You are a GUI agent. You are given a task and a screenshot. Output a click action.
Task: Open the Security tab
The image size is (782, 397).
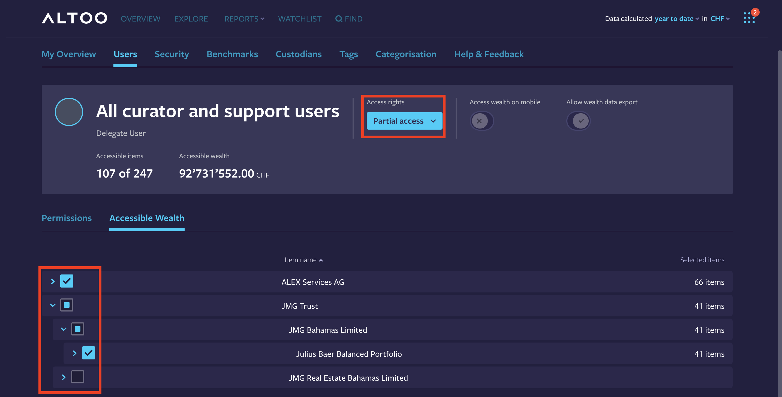point(172,54)
